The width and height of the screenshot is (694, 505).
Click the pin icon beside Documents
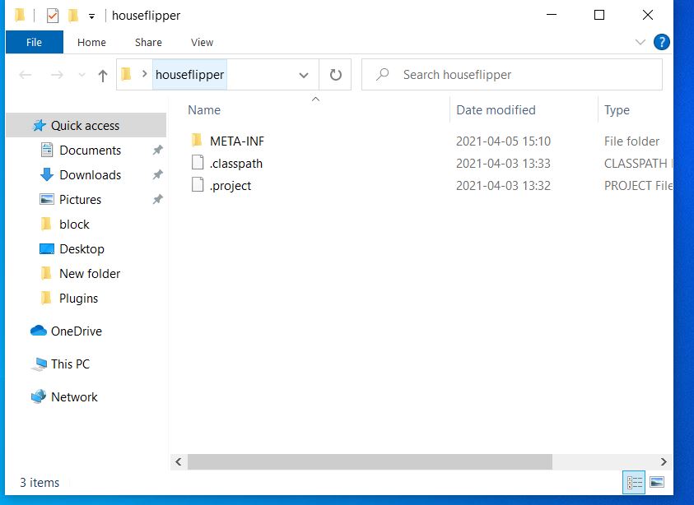tap(157, 151)
